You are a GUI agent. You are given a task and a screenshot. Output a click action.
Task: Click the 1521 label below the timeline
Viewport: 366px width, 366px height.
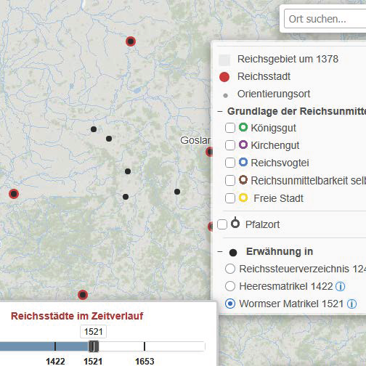coord(93,361)
